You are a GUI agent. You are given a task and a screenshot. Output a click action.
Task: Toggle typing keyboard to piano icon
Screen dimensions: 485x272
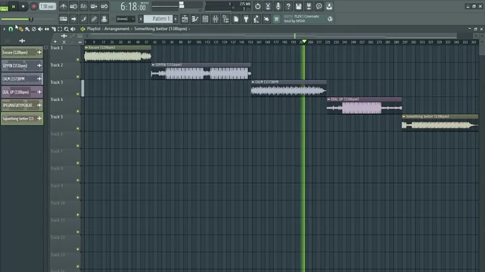(63, 19)
